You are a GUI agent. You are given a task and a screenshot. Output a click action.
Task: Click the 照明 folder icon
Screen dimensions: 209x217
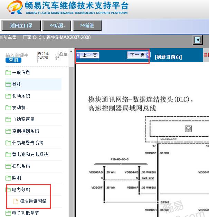[x=8, y=178]
